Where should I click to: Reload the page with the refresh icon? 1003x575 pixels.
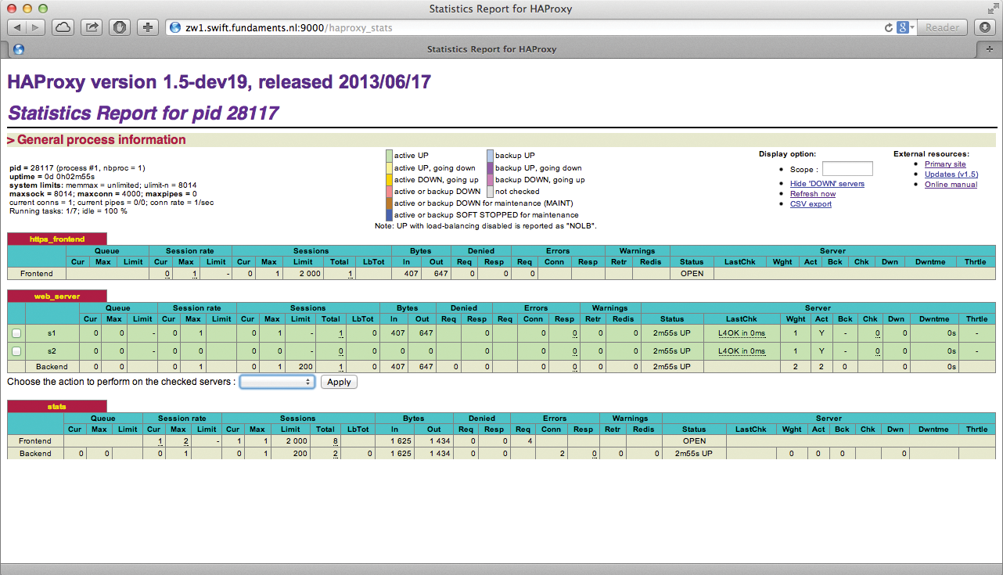889,27
